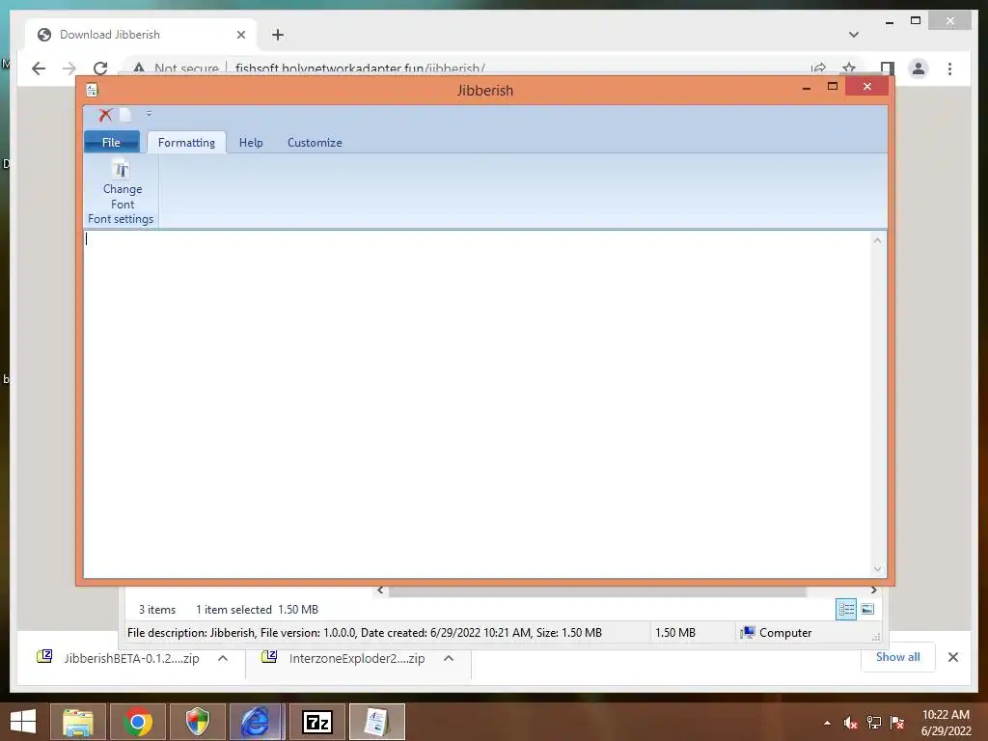Go back in Chrome
The width and height of the screenshot is (988, 741).
pos(39,69)
